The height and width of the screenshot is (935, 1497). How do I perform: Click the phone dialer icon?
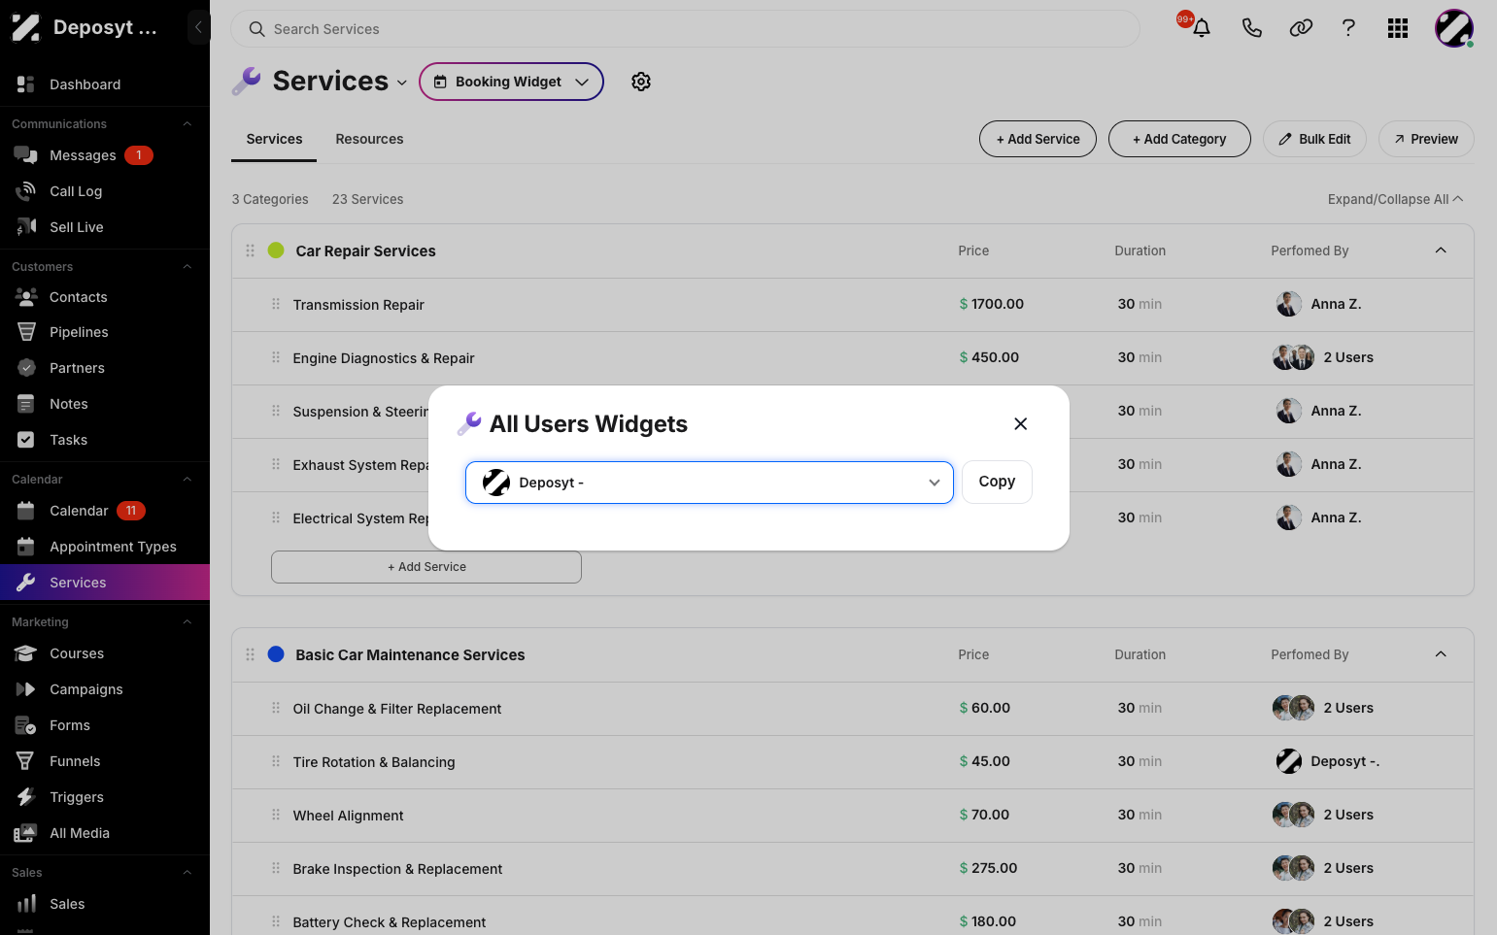pos(1252,28)
